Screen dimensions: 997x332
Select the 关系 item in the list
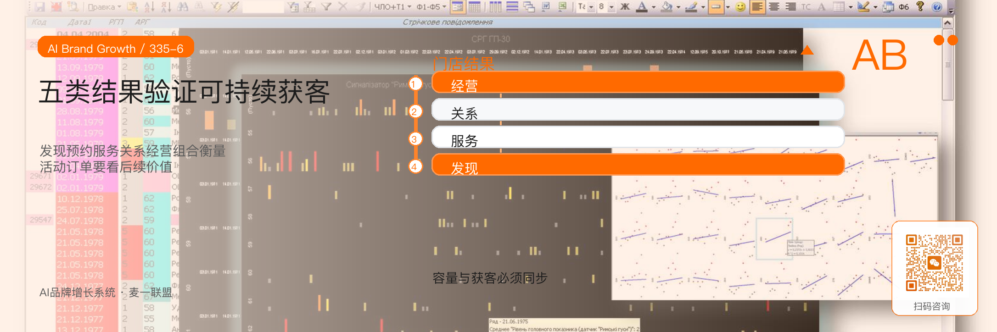click(x=638, y=110)
